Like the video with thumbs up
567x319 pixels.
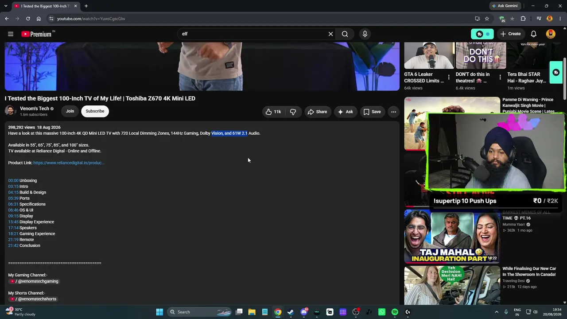pos(273,112)
